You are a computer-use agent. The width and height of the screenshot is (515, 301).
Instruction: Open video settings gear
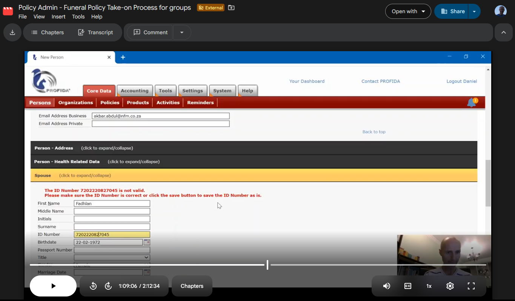pyautogui.click(x=450, y=286)
